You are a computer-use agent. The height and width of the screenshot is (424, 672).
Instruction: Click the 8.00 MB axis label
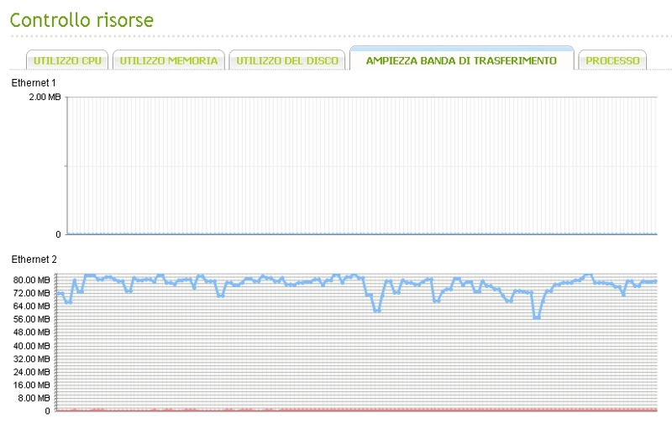(35, 398)
